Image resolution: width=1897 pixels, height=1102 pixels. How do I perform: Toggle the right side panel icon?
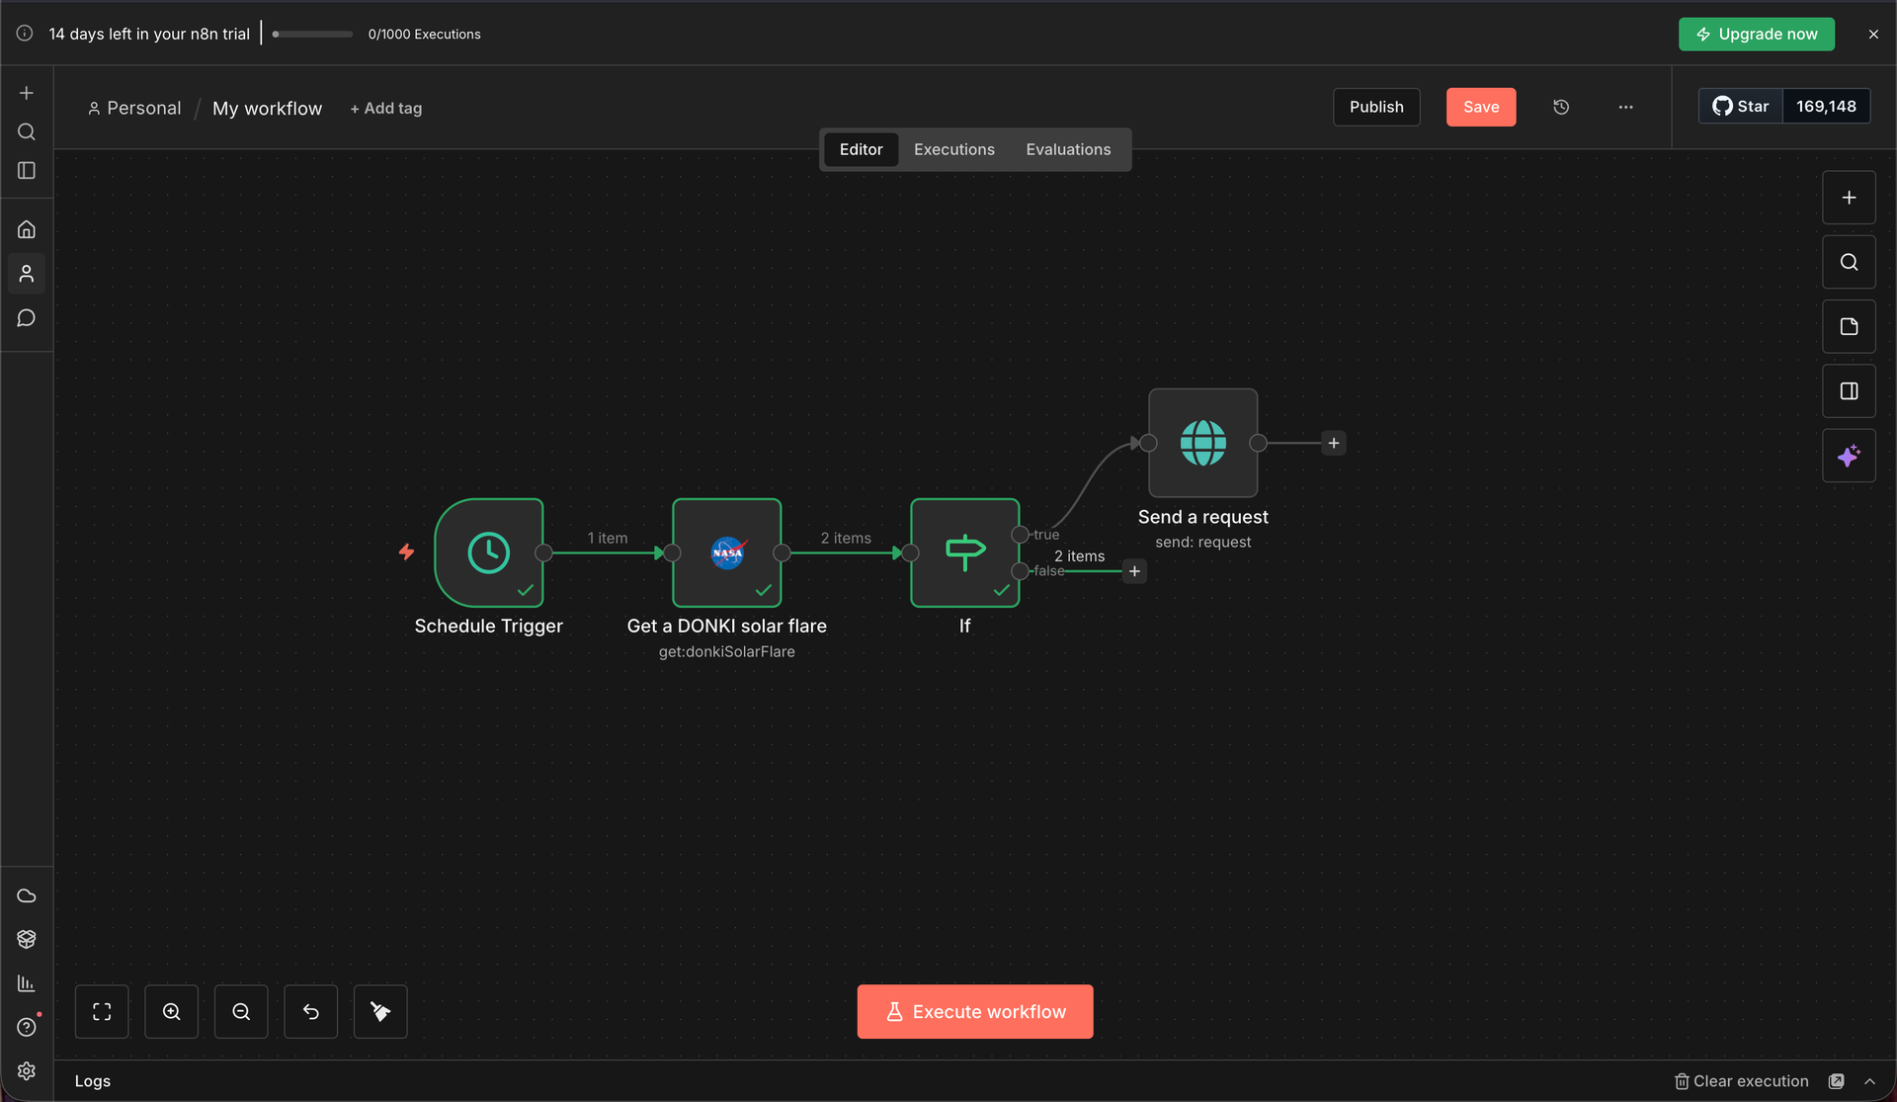(1849, 391)
